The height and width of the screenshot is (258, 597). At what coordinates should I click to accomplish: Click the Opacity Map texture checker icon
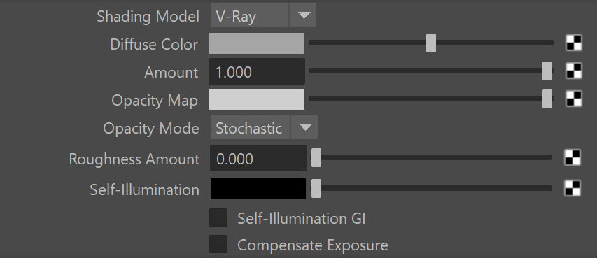[x=574, y=99]
